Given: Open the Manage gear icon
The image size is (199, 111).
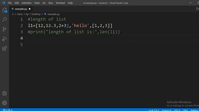Looking at the screenshot, I should [4, 103].
